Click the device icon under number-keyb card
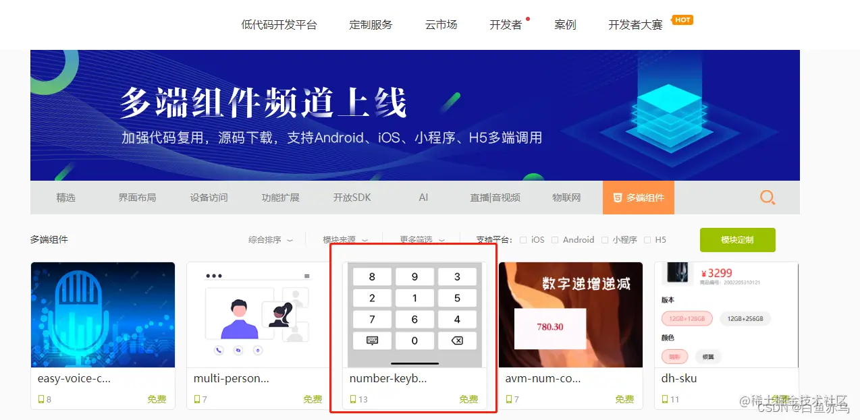 click(x=353, y=399)
